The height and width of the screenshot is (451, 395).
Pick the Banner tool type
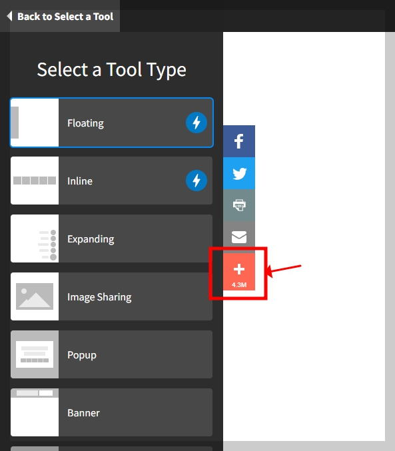point(112,412)
